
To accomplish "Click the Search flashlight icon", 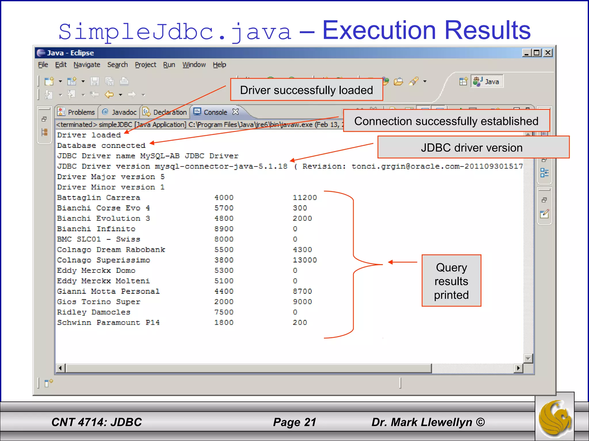I will [414, 82].
